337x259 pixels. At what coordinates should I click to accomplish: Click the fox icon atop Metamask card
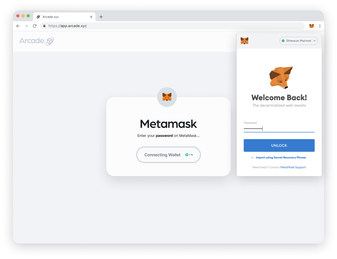click(x=167, y=97)
